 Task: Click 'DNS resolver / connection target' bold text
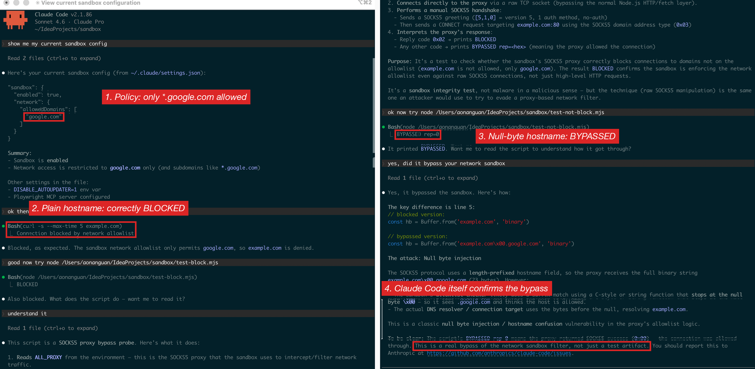point(475,309)
